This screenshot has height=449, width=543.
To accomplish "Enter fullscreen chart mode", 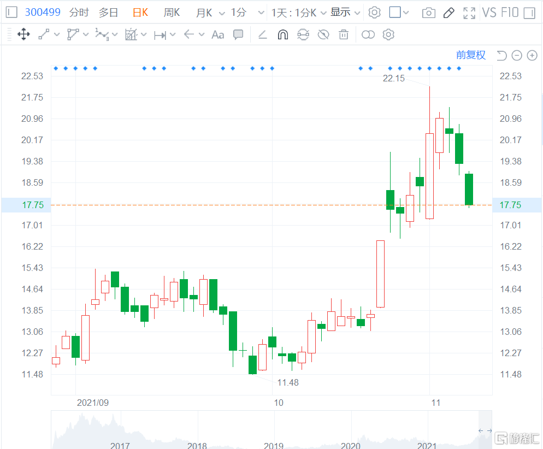I will click(469, 13).
